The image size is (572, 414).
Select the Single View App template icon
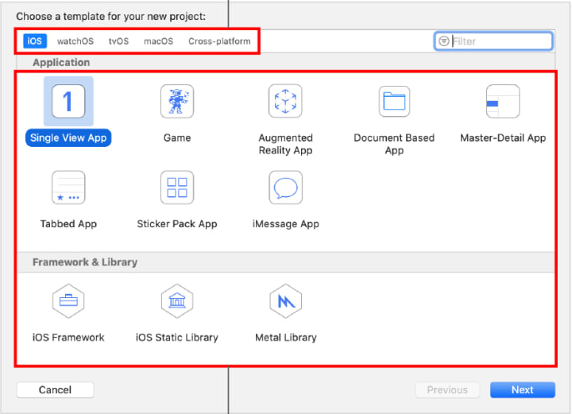point(68,102)
